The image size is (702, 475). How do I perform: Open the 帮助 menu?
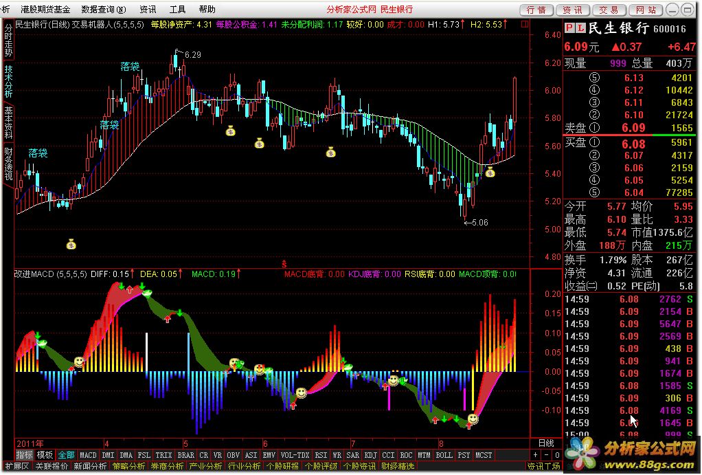[x=207, y=9]
